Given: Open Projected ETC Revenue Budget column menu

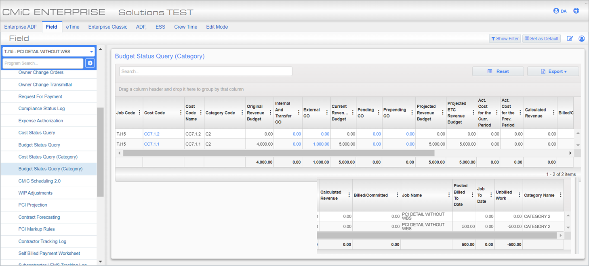Looking at the screenshot, I should pos(473,113).
